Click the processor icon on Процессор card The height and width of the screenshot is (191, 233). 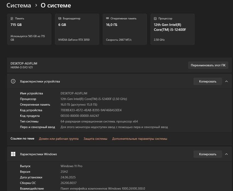click(x=155, y=19)
